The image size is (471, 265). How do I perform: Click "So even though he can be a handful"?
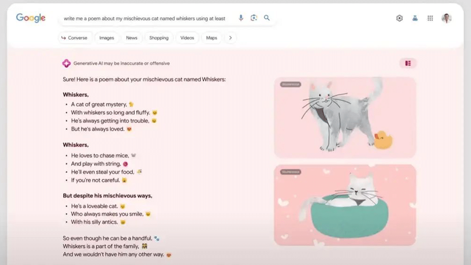[108, 238]
